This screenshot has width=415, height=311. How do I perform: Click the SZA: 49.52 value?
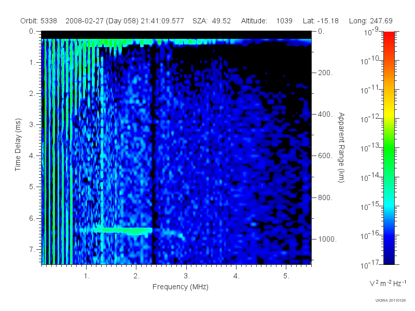(x=212, y=21)
